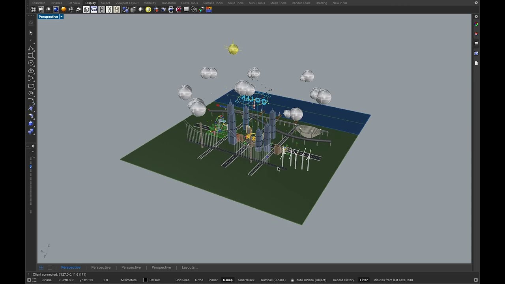
Task: Toggle Grid Snap in status bar
Action: point(182,280)
